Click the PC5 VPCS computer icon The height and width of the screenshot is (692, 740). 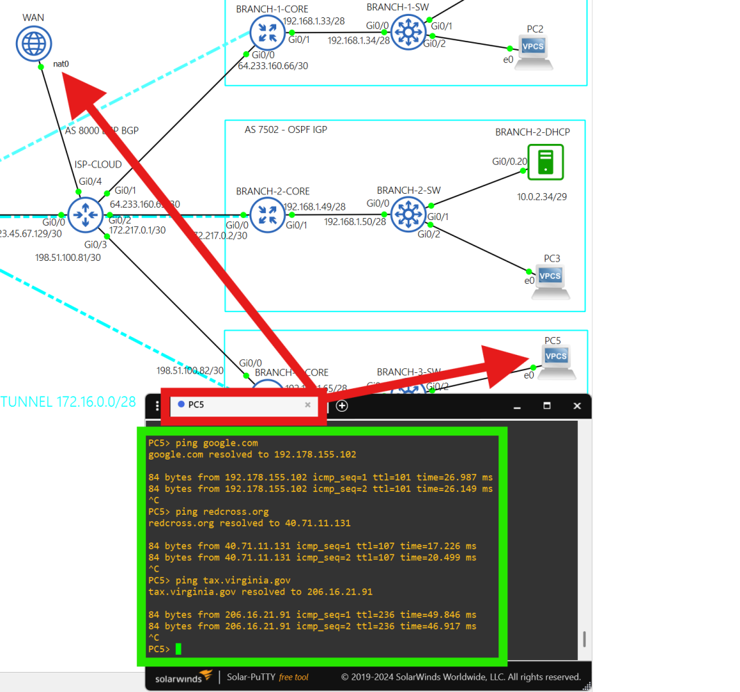pyautogui.click(x=556, y=358)
